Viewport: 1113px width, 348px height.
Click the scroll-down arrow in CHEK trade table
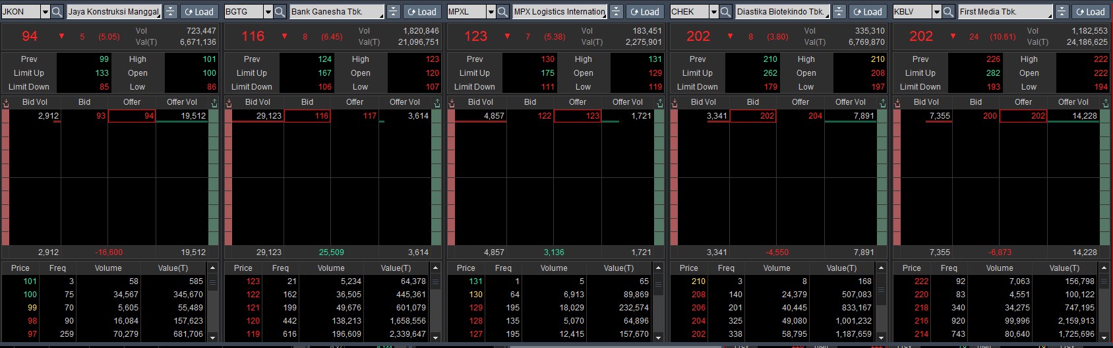pos(881,337)
